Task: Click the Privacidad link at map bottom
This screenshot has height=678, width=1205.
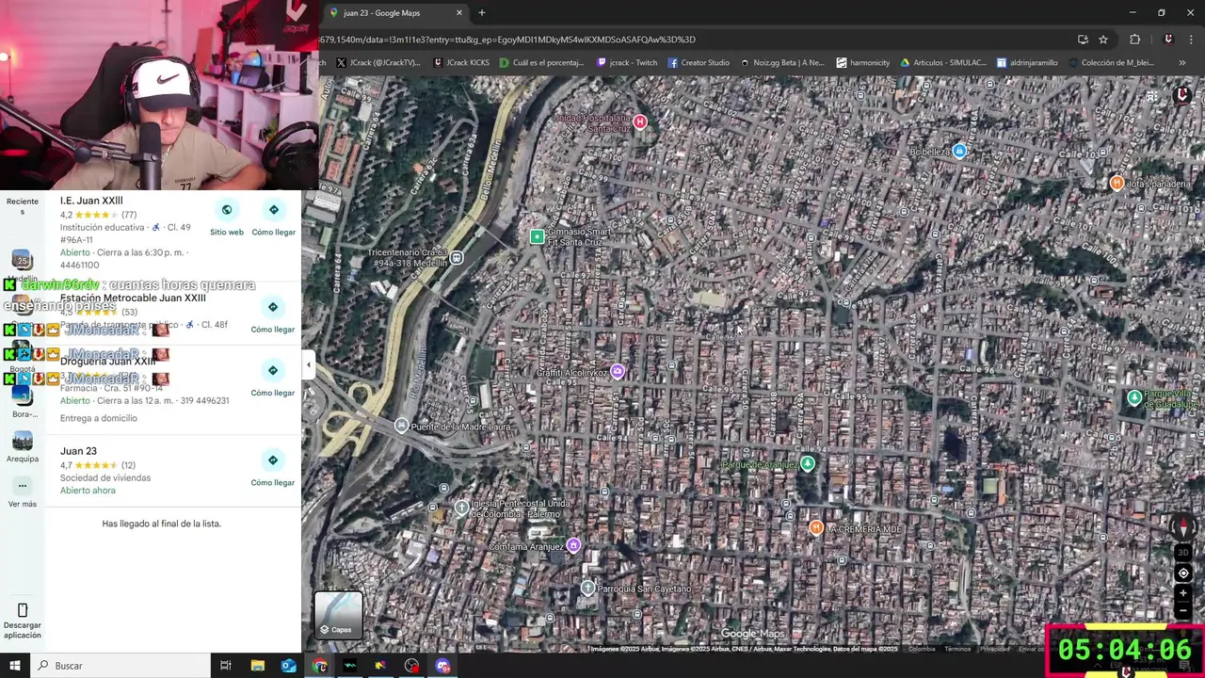Action: click(994, 649)
